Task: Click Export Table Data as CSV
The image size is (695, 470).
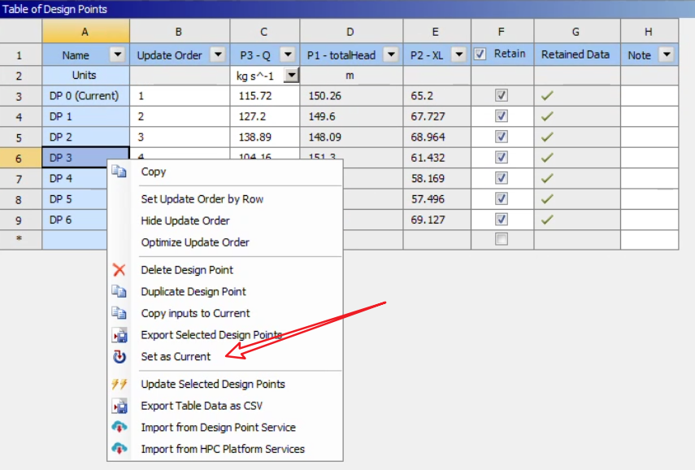Action: tap(202, 406)
